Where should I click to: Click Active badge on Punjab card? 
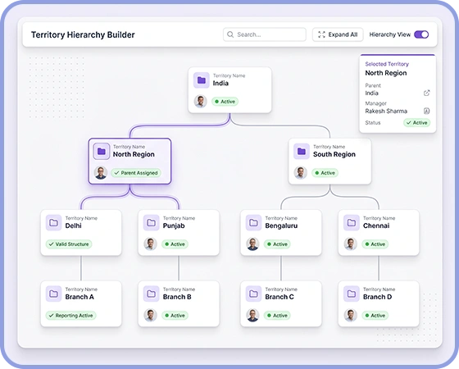click(x=175, y=244)
